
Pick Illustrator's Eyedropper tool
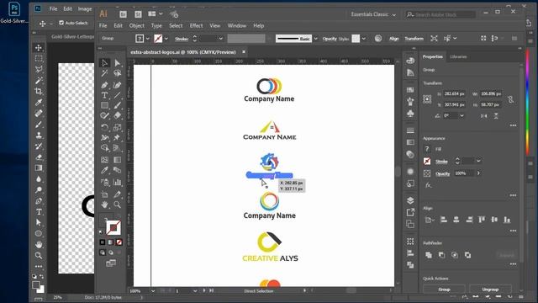pos(104,170)
